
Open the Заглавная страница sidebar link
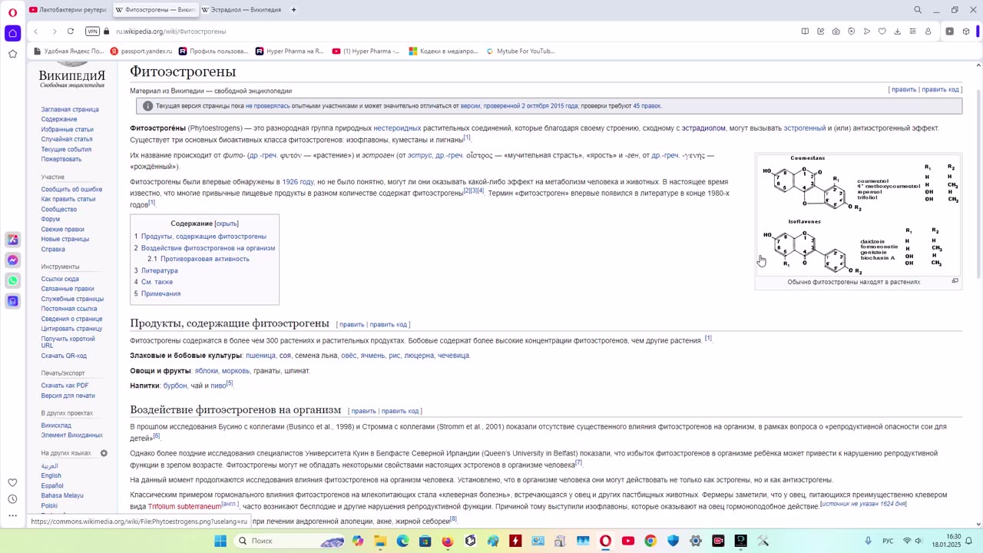pyautogui.click(x=70, y=110)
